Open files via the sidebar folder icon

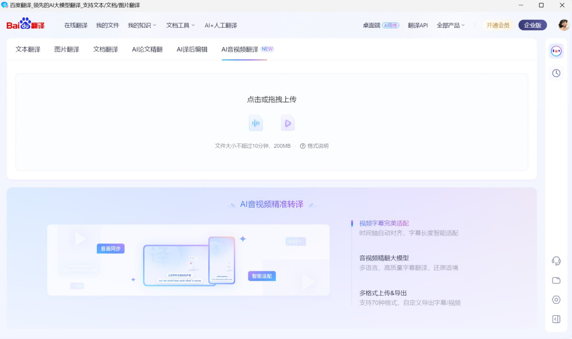click(556, 280)
